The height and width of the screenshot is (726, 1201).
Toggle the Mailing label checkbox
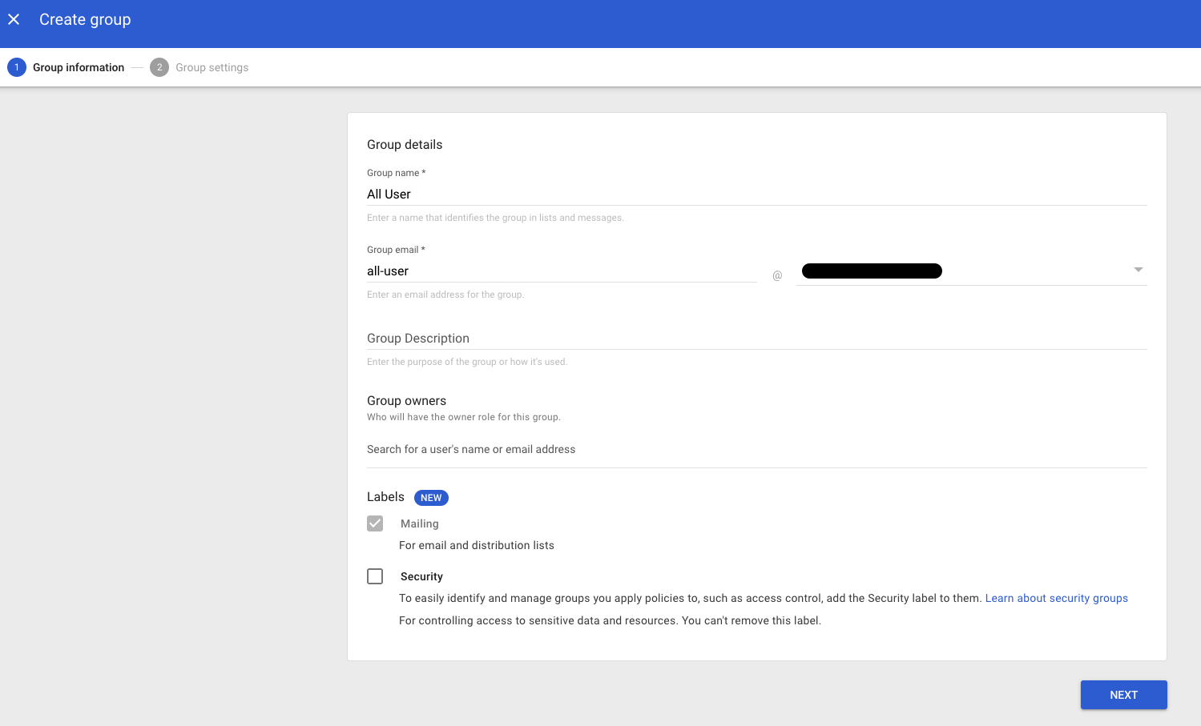tap(375, 523)
